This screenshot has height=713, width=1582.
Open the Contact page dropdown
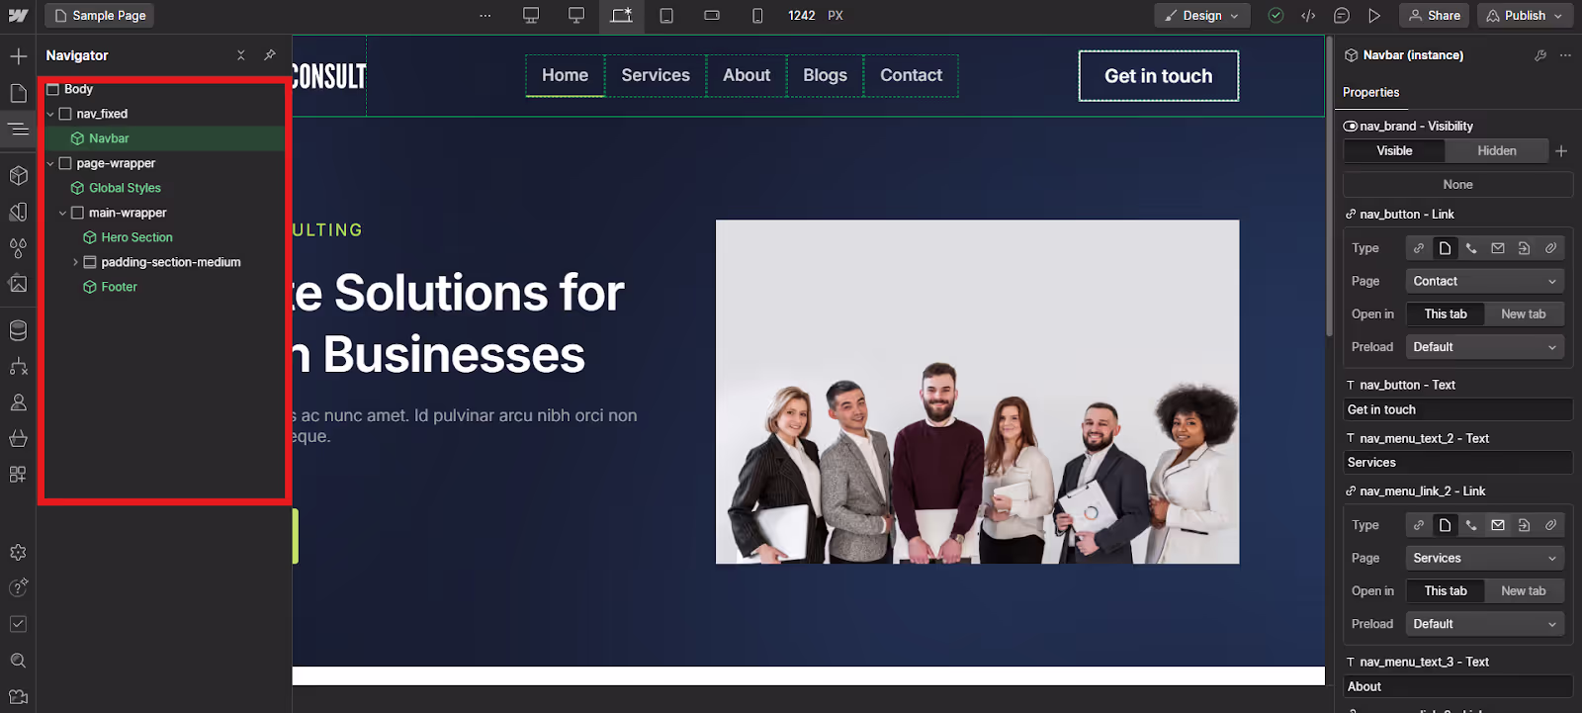click(1484, 282)
